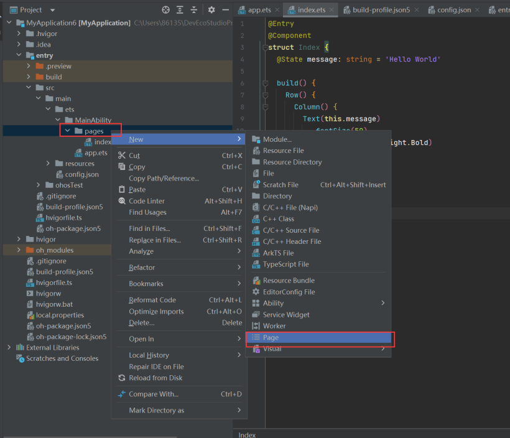Collapse the MyApplication6 project root
The height and width of the screenshot is (438, 510).
pos(9,22)
